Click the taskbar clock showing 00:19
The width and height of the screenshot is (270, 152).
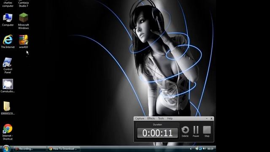coord(210,149)
